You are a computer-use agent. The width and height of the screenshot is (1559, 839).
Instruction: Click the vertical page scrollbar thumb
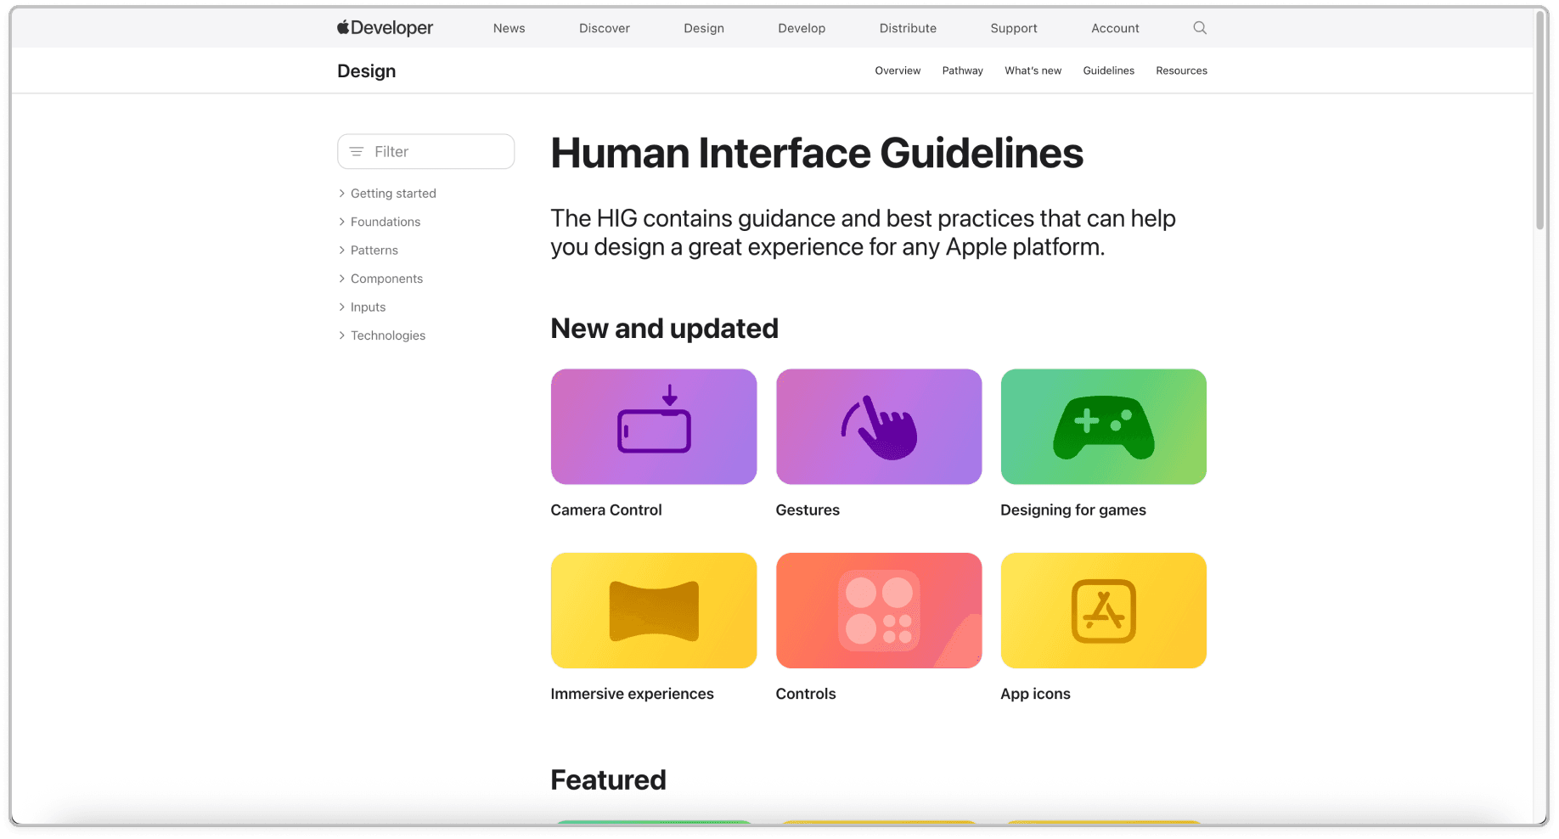[1540, 121]
